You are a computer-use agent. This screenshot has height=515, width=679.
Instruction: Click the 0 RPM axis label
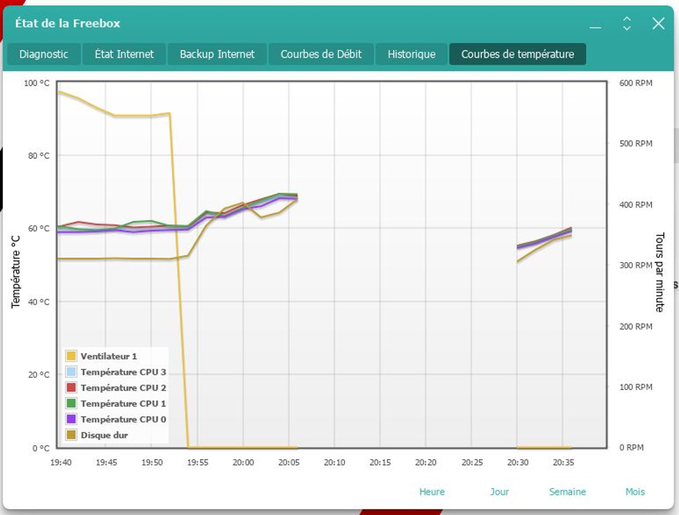coord(631,448)
